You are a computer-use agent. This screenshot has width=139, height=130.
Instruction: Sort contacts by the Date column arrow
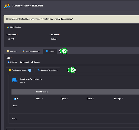(x=42, y=99)
